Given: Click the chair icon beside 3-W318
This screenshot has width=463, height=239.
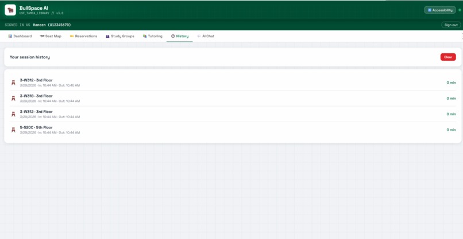Looking at the screenshot, I should [13, 98].
